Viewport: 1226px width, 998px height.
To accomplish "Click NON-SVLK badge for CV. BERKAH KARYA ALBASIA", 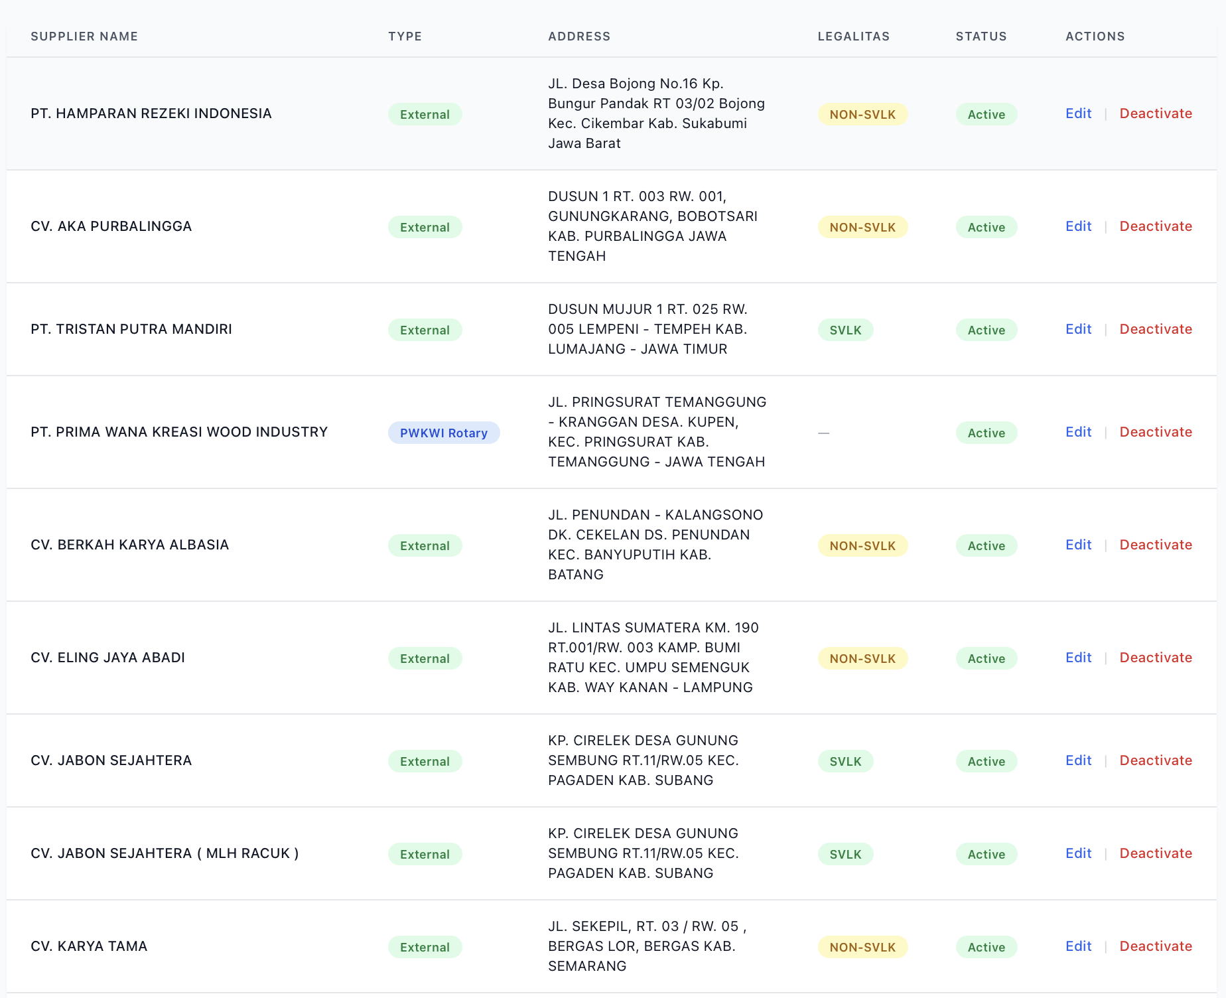I will [862, 545].
